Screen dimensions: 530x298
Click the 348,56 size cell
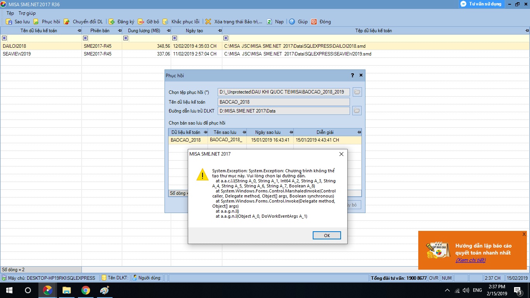coord(146,46)
